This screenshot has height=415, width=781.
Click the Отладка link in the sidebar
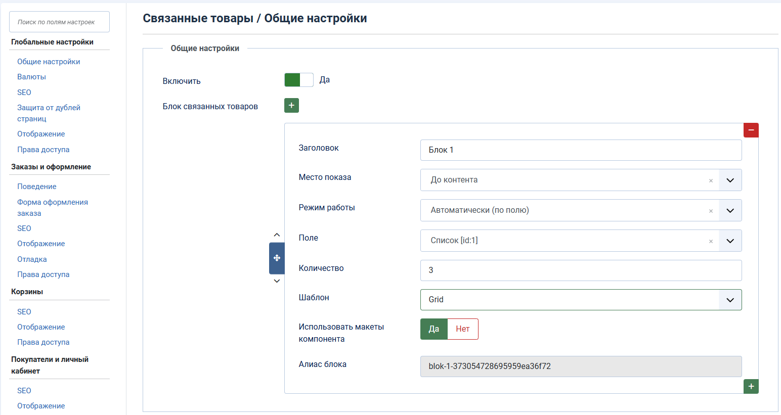[x=32, y=259]
